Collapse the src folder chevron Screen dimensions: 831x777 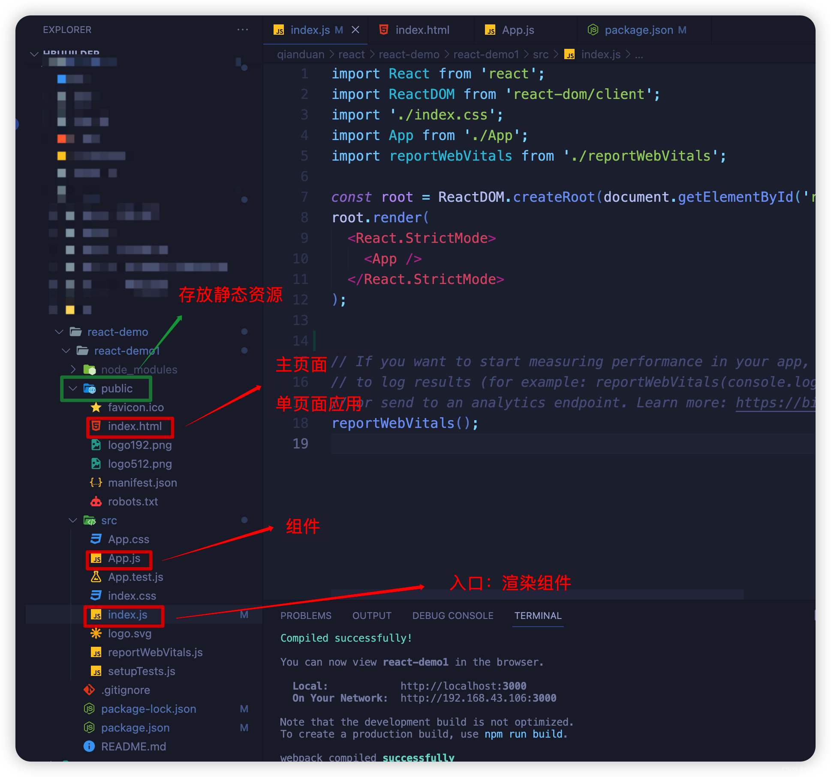(73, 520)
